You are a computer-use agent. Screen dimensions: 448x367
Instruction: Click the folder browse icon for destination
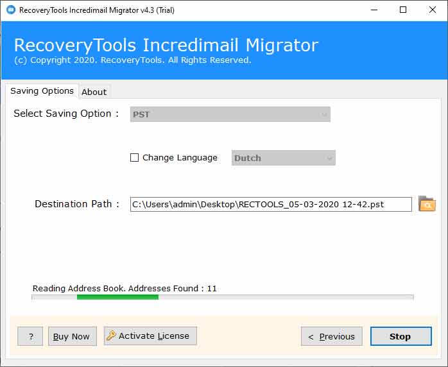tap(427, 204)
